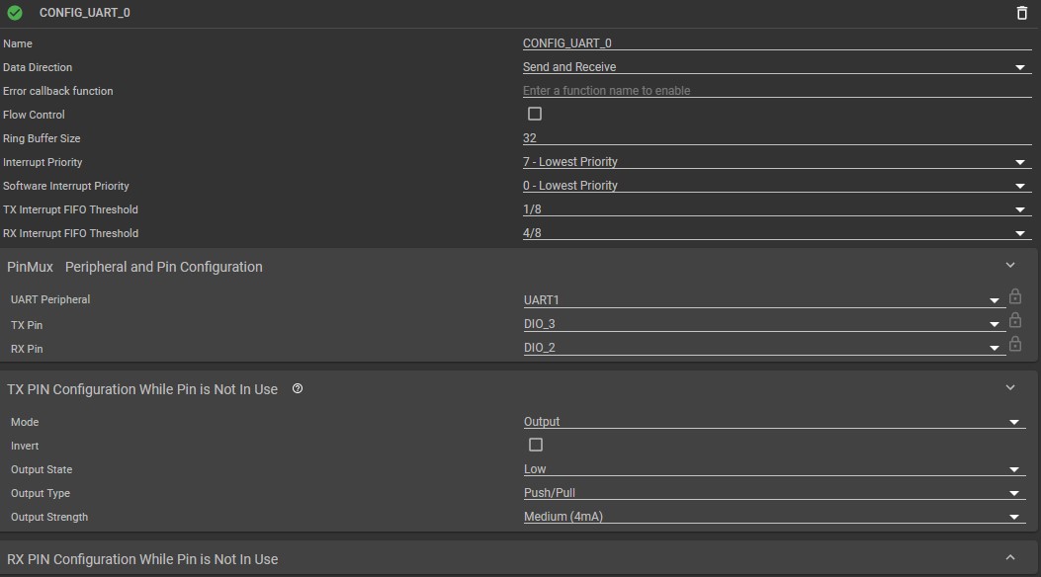Open the Interrupt Priority dropdown
The height and width of the screenshot is (577, 1041).
776,162
